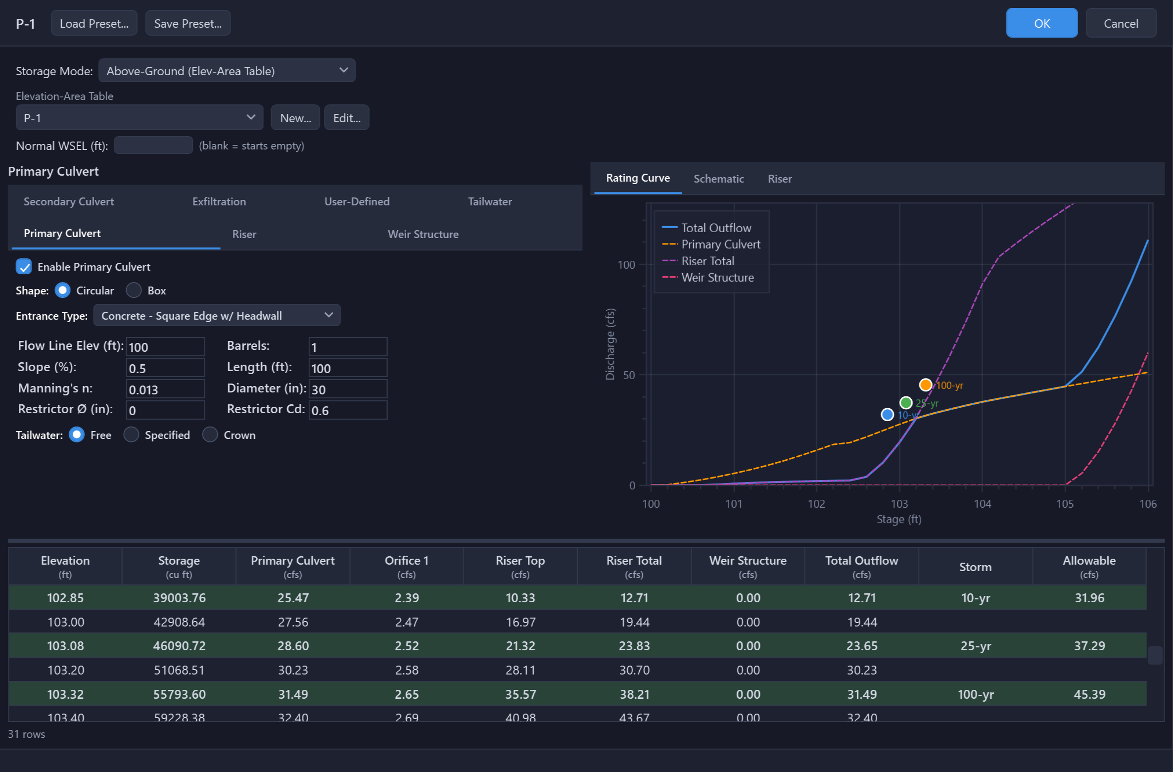
Task: Select Box shape option
Action: 134,290
